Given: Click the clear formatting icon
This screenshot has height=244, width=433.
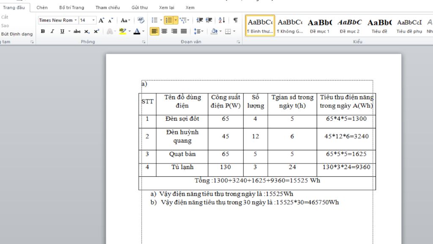Looking at the screenshot, I should (x=141, y=20).
